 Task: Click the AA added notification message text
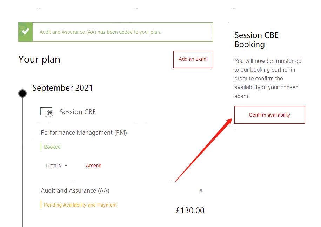tap(100, 32)
